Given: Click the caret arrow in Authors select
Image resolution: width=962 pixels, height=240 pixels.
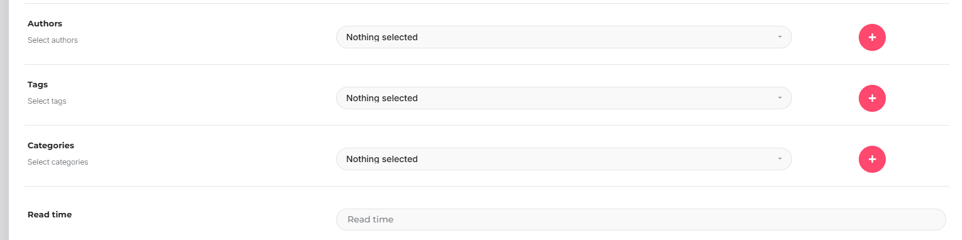Looking at the screenshot, I should tap(779, 37).
